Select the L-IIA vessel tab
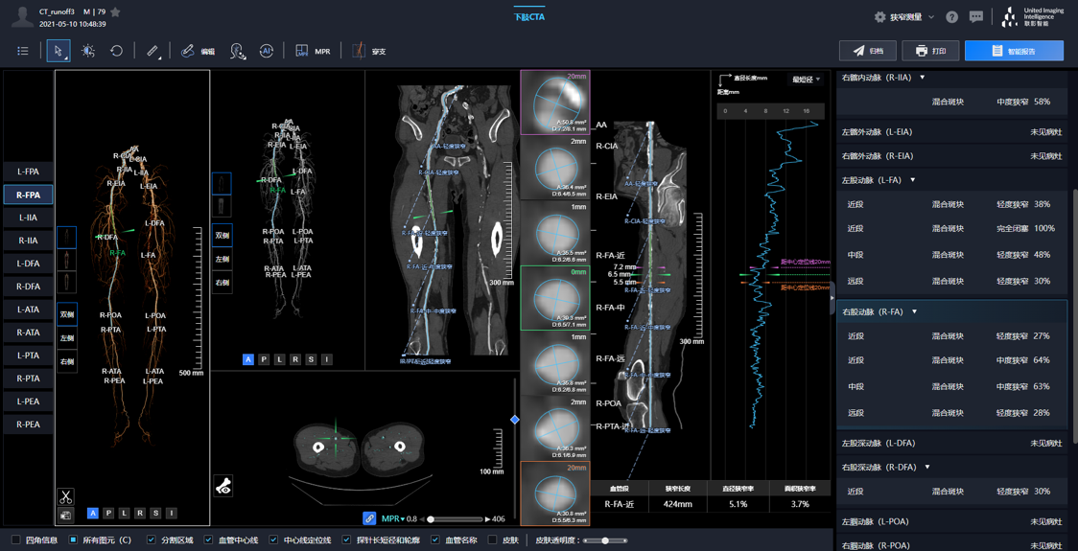This screenshot has width=1078, height=551. click(x=28, y=218)
